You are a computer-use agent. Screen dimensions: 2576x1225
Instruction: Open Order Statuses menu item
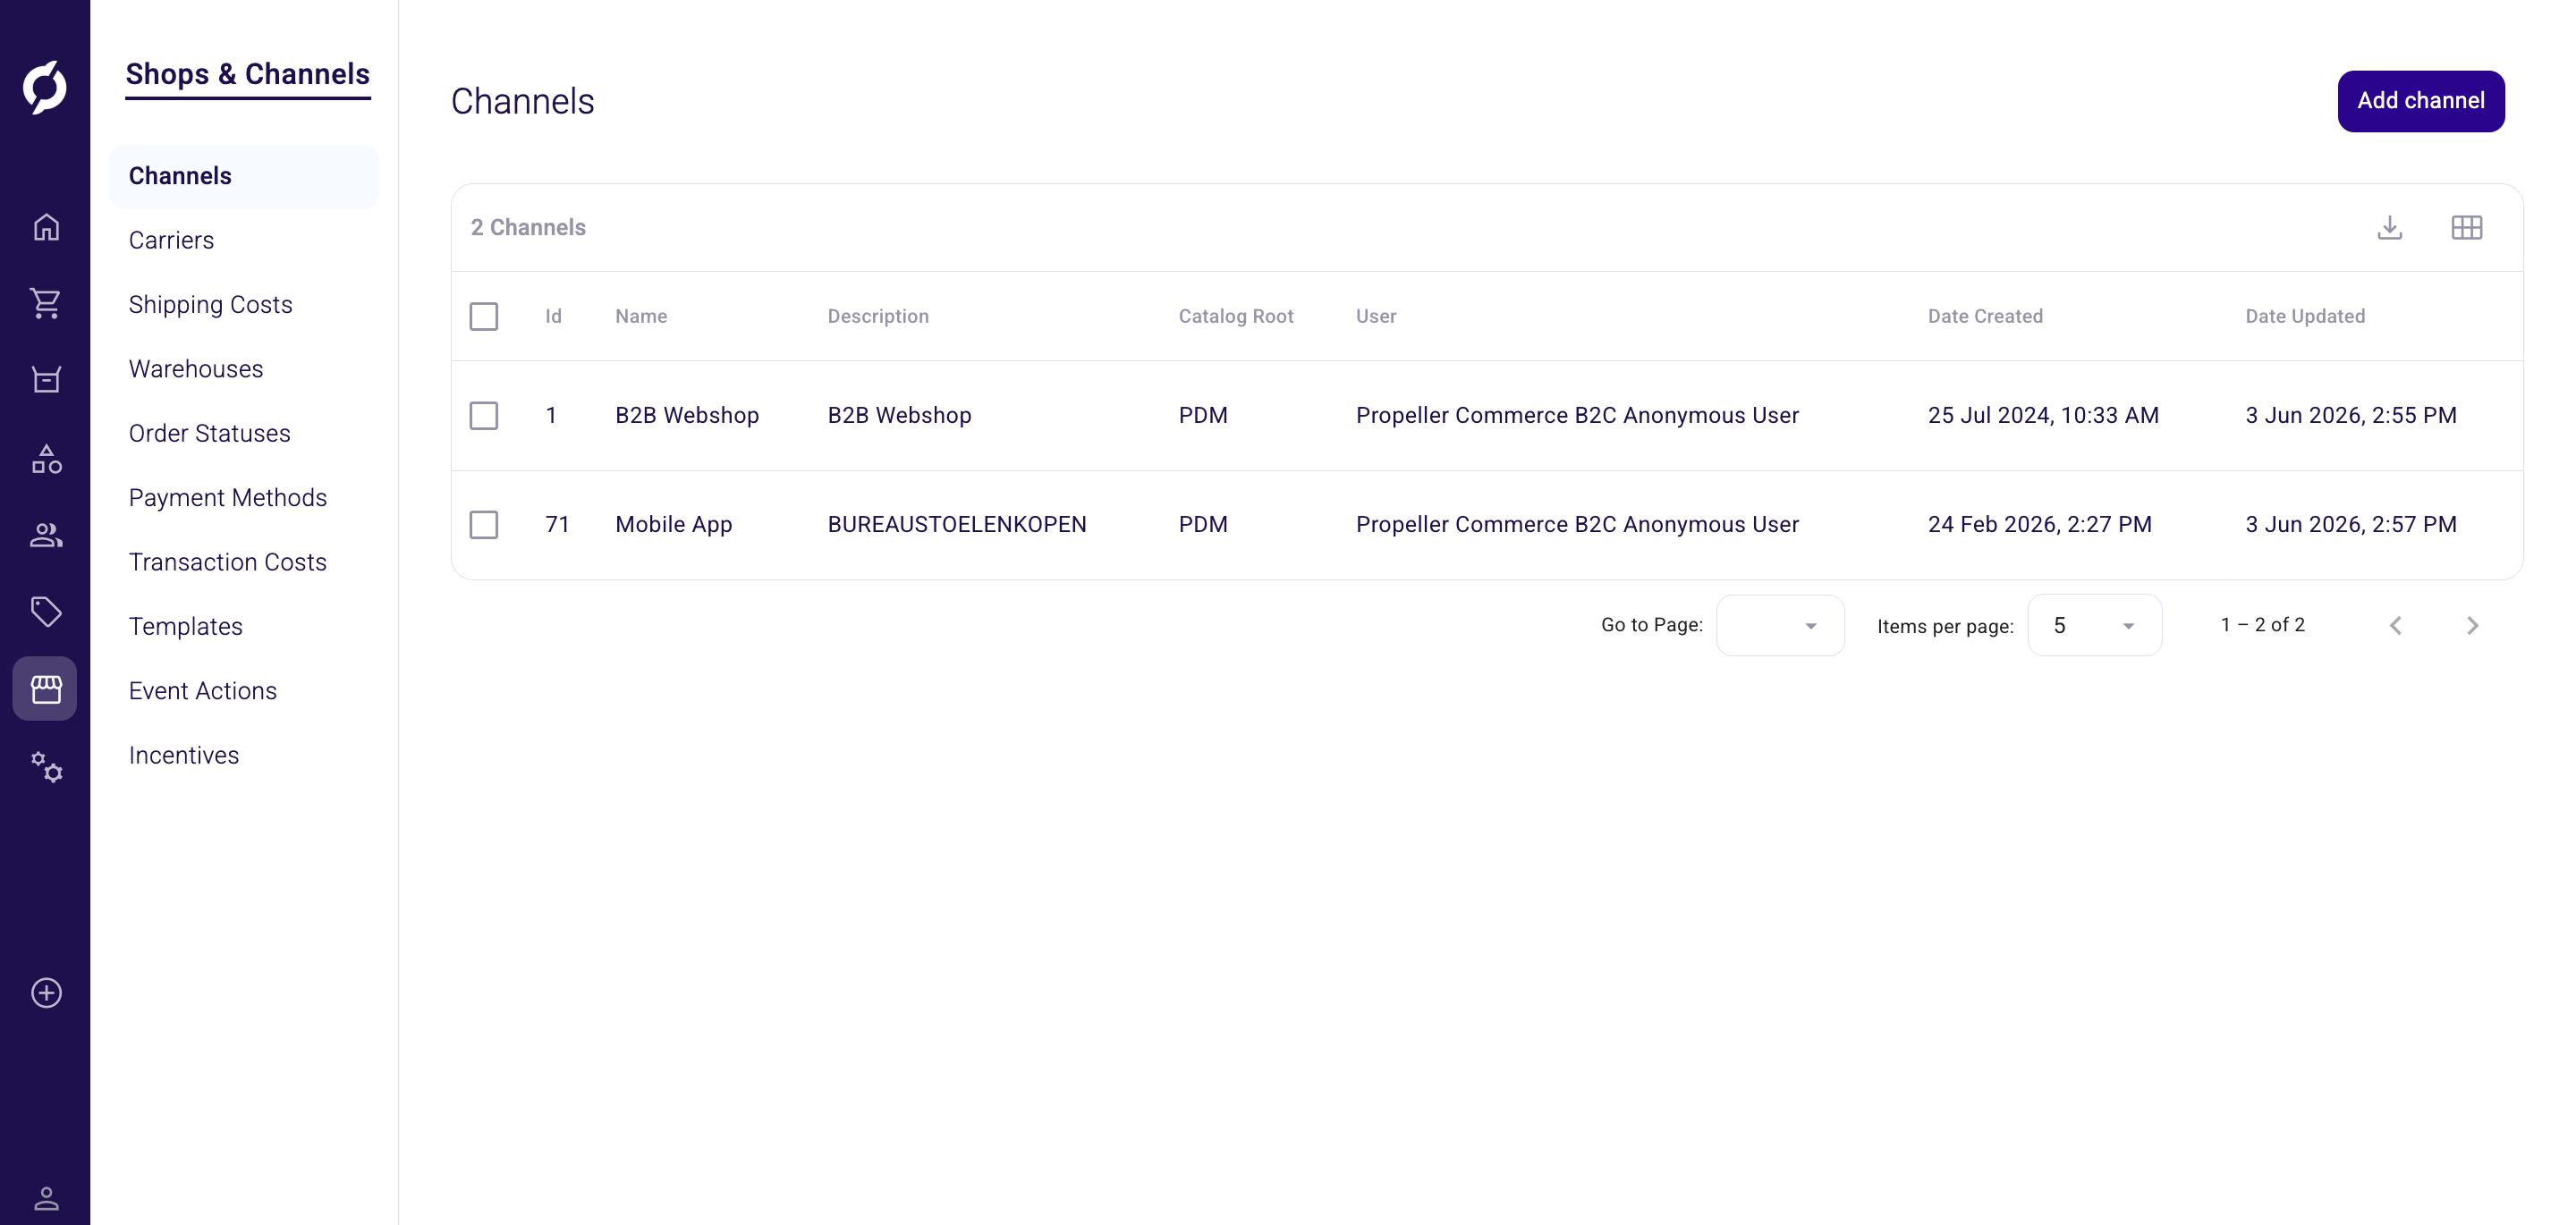[210, 434]
